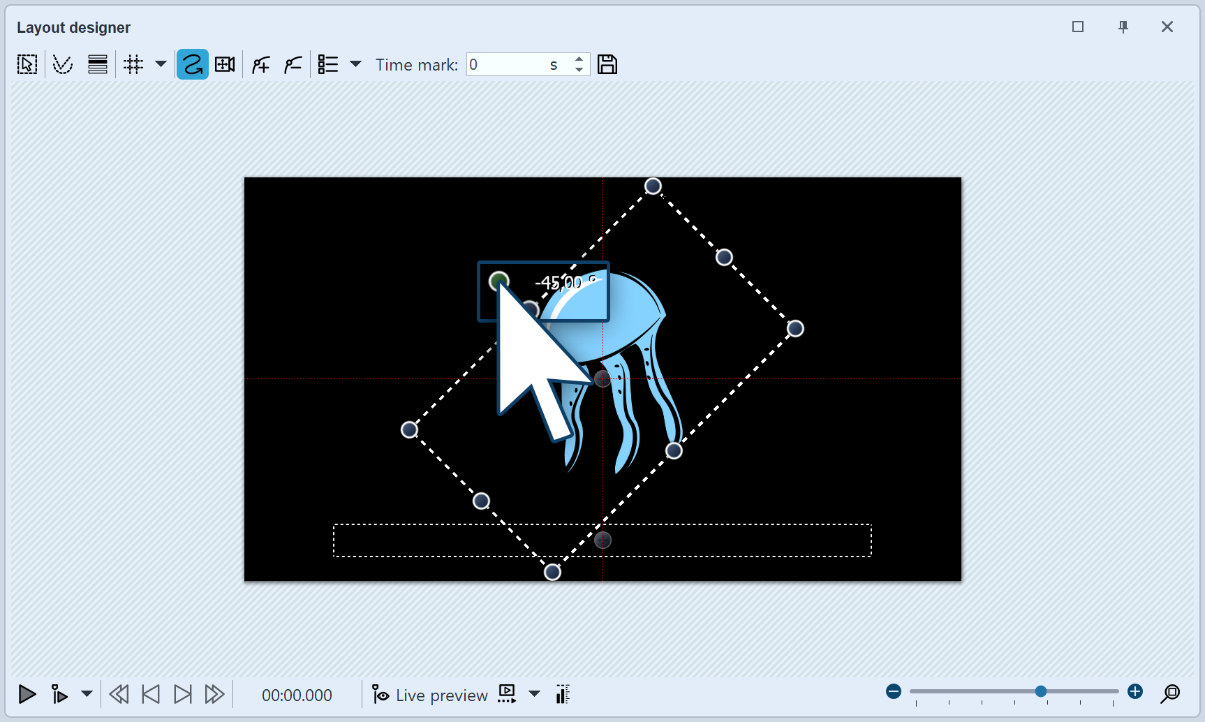
Task: Select the rectangular selection tool
Action: click(x=27, y=64)
